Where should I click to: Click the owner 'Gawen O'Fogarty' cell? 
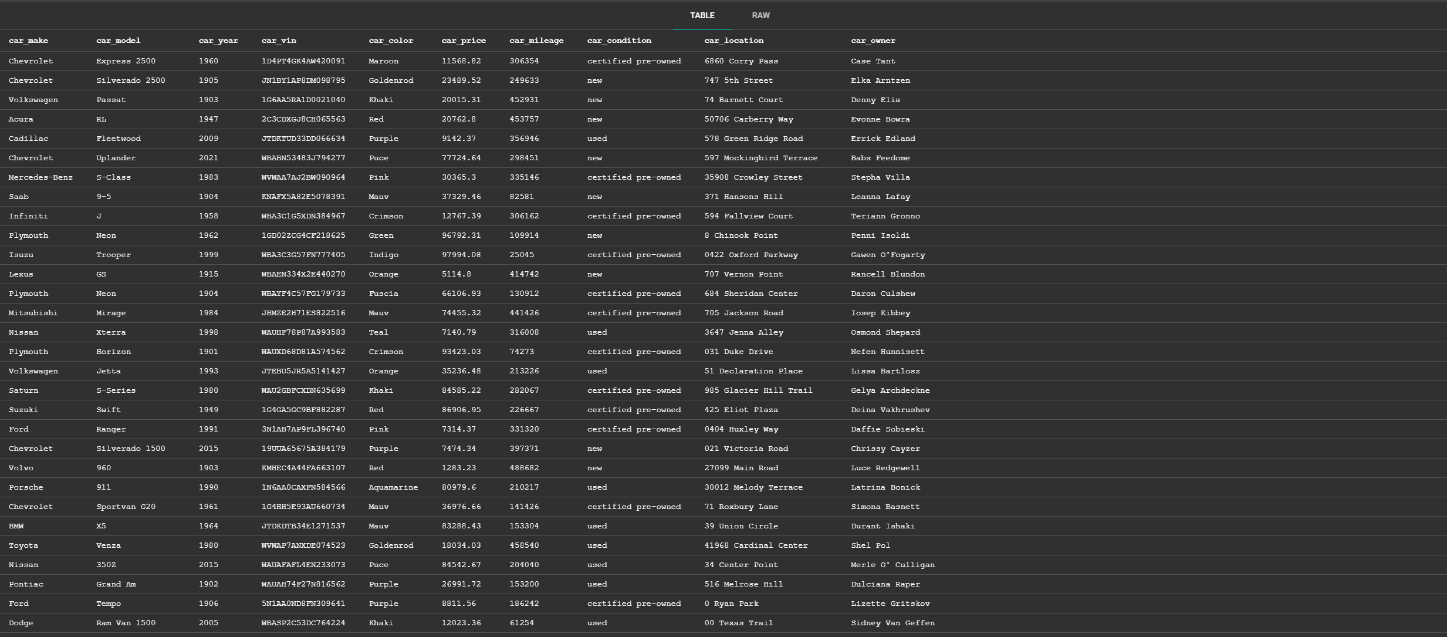point(888,255)
